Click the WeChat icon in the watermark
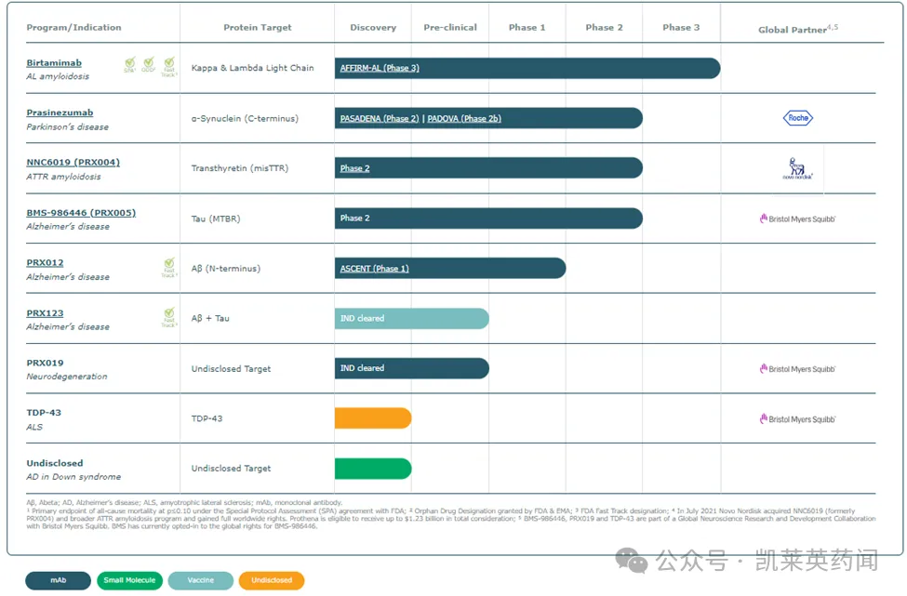Image resolution: width=907 pixels, height=596 pixels. (x=634, y=561)
